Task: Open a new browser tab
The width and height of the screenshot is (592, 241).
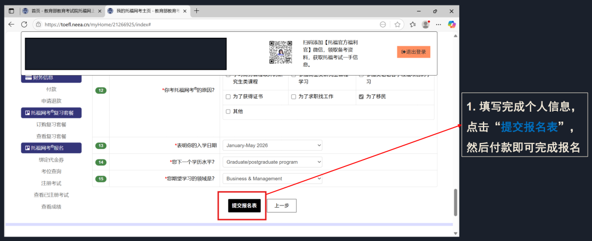Action: tap(196, 11)
